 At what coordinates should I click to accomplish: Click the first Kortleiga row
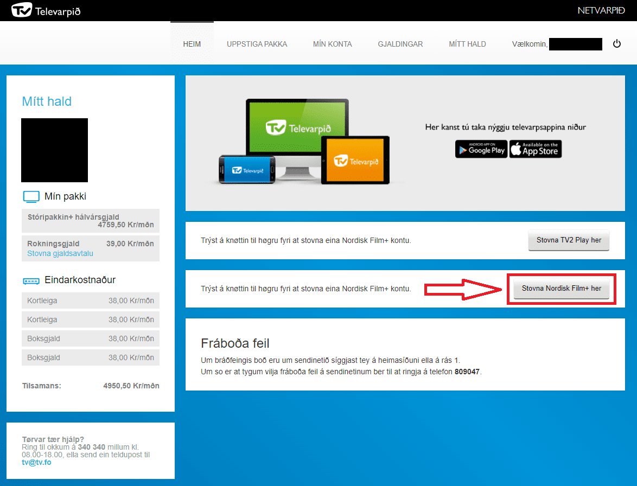91,300
